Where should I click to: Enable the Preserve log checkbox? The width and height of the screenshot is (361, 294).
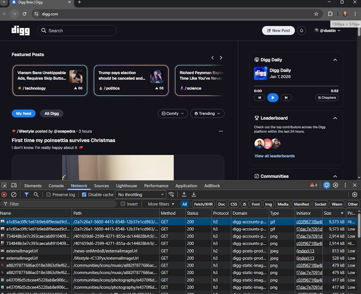pyautogui.click(x=49, y=194)
